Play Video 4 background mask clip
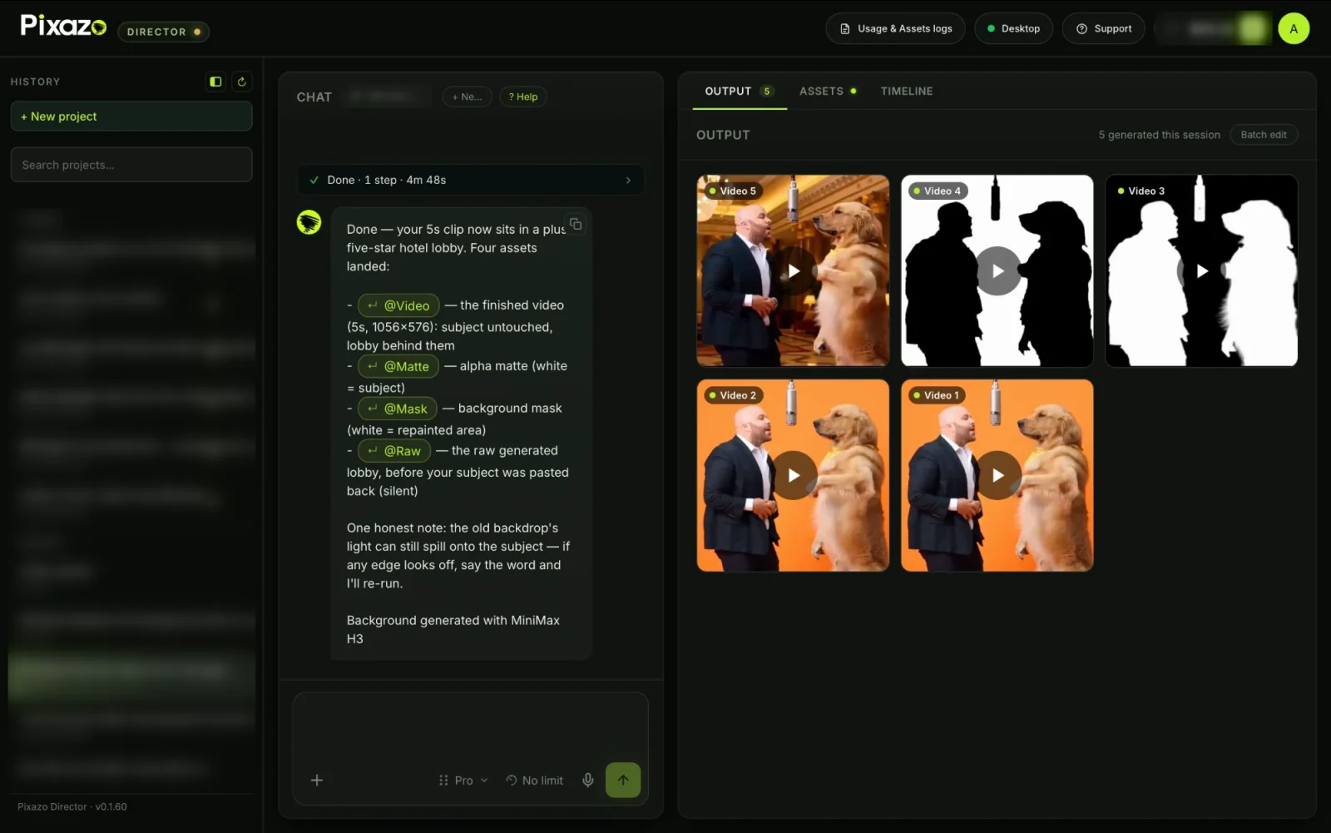This screenshot has width=1331, height=833. 997,271
